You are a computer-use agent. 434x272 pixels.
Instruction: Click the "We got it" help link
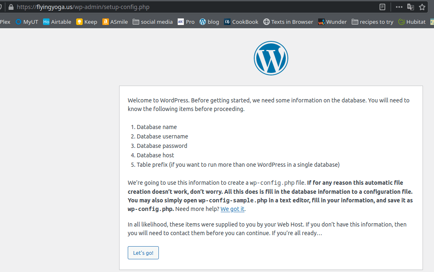pyautogui.click(x=233, y=209)
